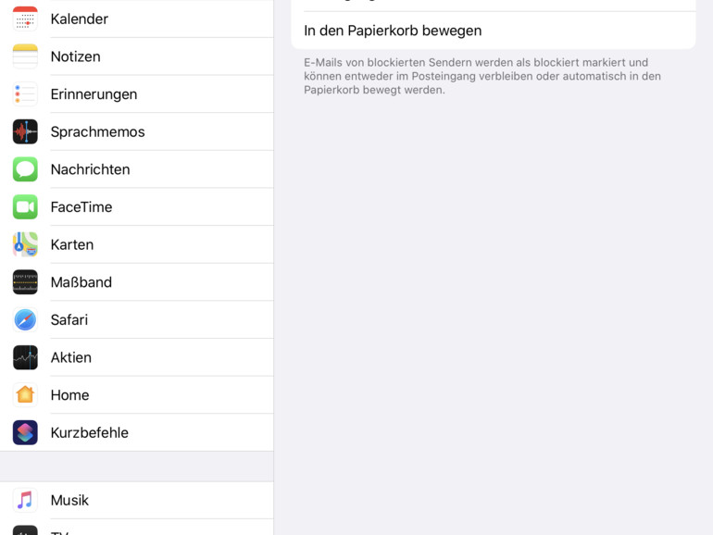Tap the Sprachmemos waveform icon
The image size is (713, 535).
25,131
